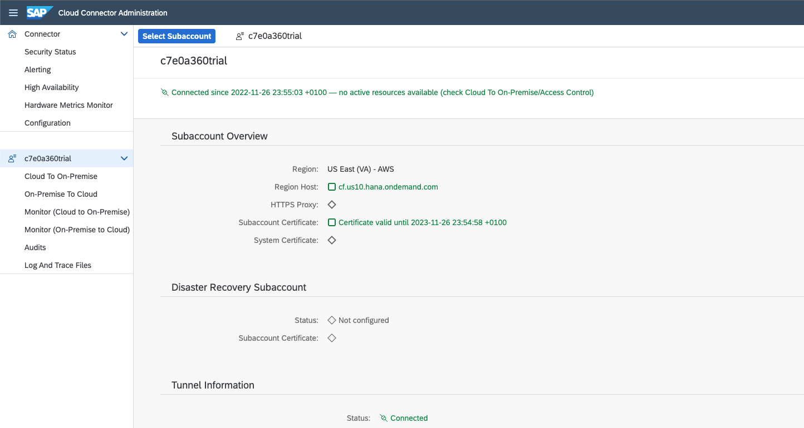Click the diamond icon beside Not configured

click(x=332, y=320)
